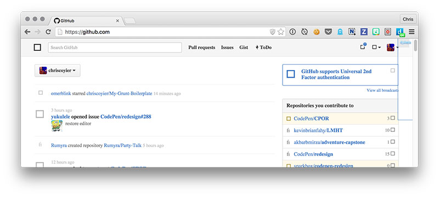Click the star count icon for kevinbrianfahy/LMHT
The width and height of the screenshot is (439, 197).
392,130
